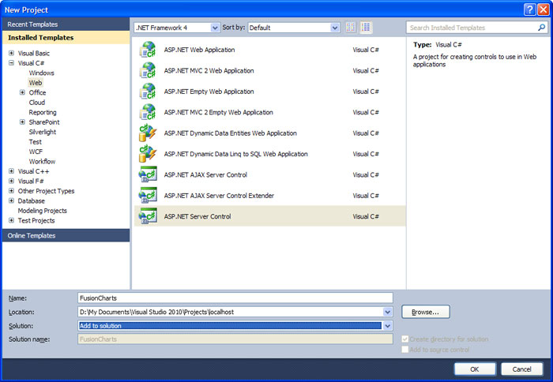This screenshot has height=382, width=553.
Task: Click the OK button
Action: pyautogui.click(x=475, y=369)
